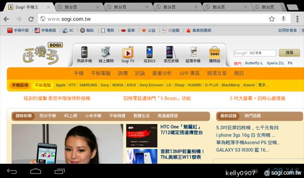
Task: Select the 防水手機 news tab
Action: [x=47, y=116]
